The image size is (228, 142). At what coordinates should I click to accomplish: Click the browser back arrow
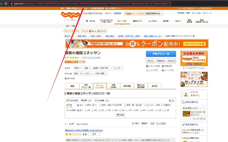tap(1, 4)
